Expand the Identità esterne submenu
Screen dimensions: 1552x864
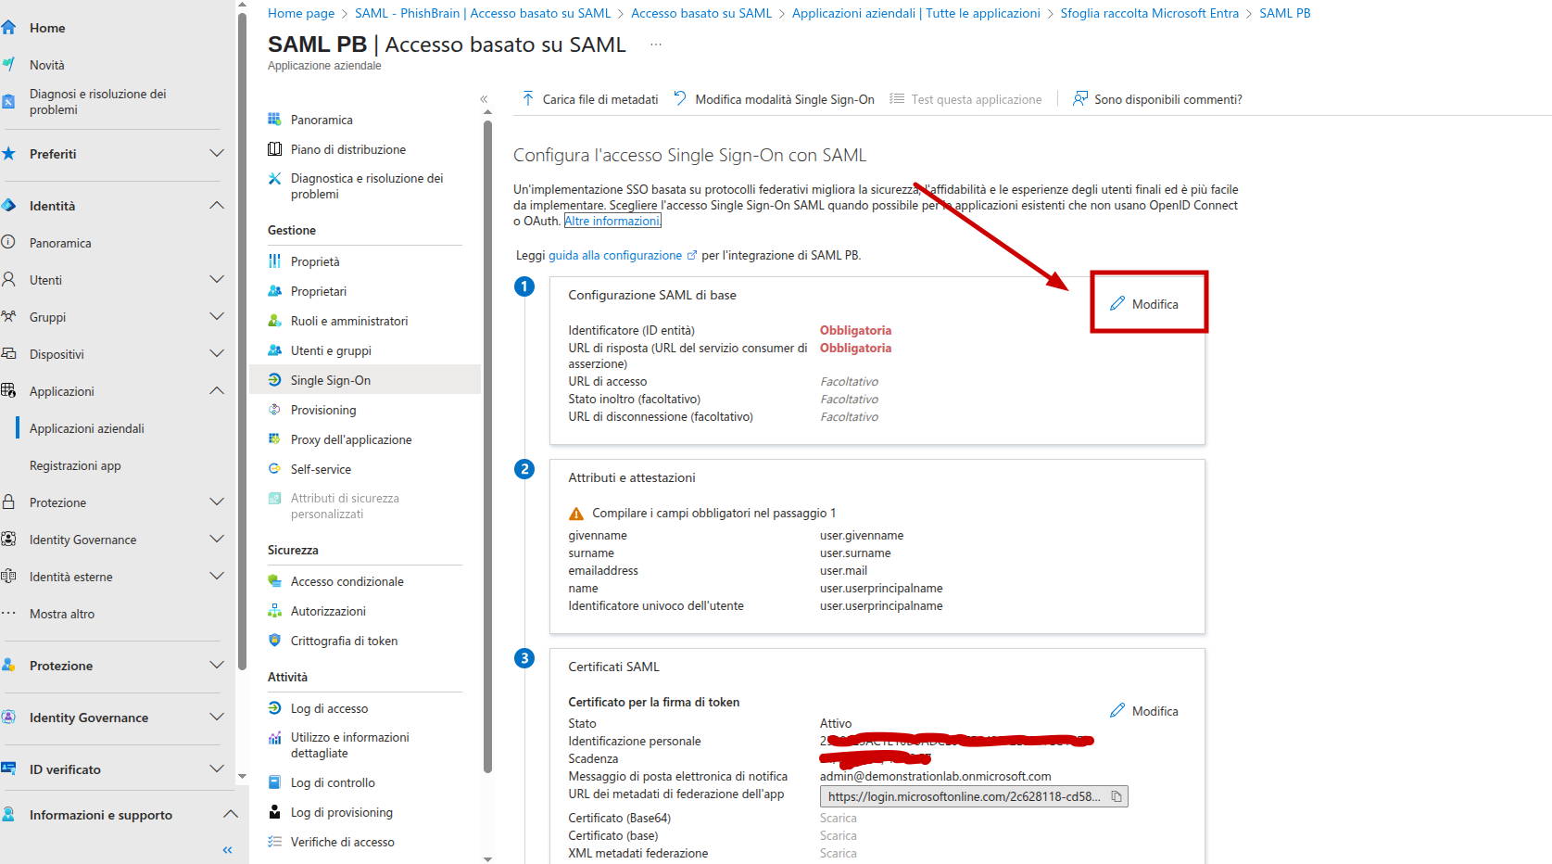[217, 577]
